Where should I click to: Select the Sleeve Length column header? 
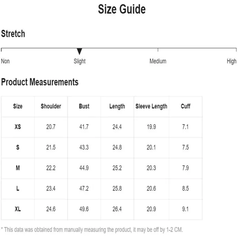(x=152, y=106)
